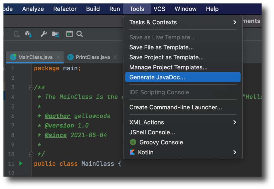The height and width of the screenshot is (189, 274).
Task: Choose Save Project as Template...
Action: 183,57
